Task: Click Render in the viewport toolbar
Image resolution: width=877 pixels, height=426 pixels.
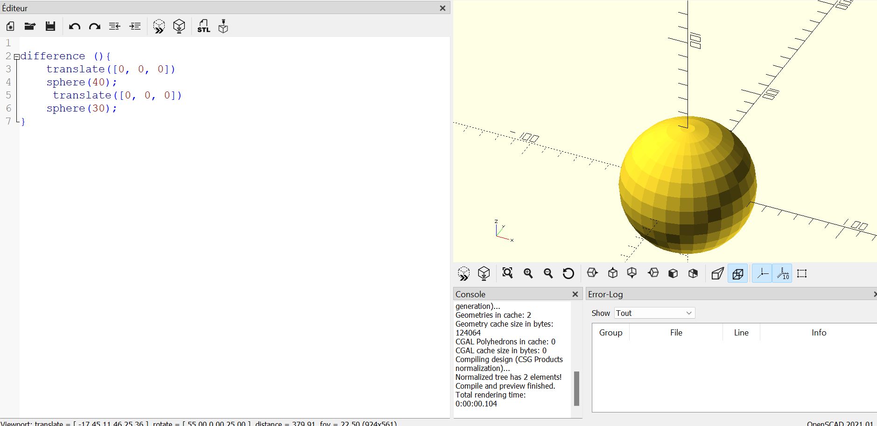Action: pyautogui.click(x=484, y=273)
